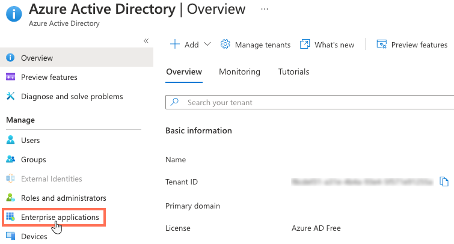Screen dimensions: 454x244
Task: Click Preview features toolbar button
Action: 412,44
